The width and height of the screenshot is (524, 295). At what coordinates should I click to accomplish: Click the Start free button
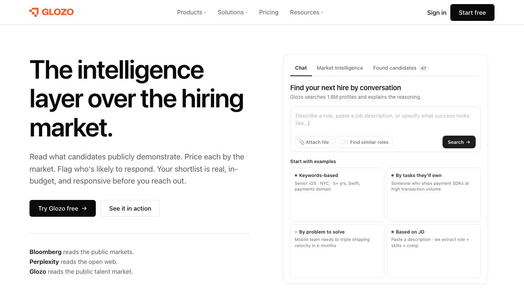(472, 13)
